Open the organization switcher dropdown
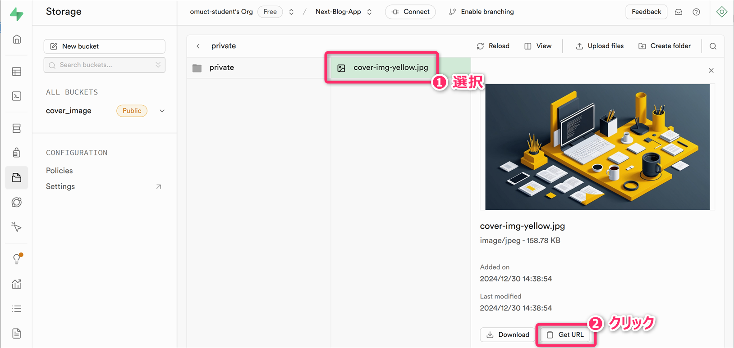This screenshot has height=348, width=734. click(291, 12)
